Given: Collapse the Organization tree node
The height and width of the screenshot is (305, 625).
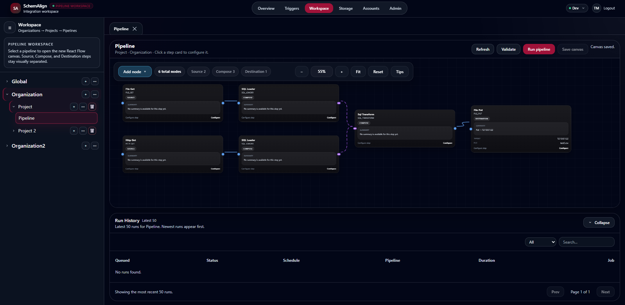Looking at the screenshot, I should point(7,94).
